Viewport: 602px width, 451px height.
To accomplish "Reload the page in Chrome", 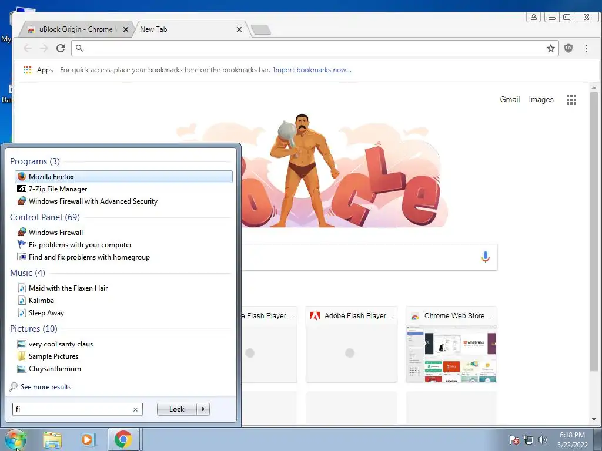I will click(x=61, y=48).
